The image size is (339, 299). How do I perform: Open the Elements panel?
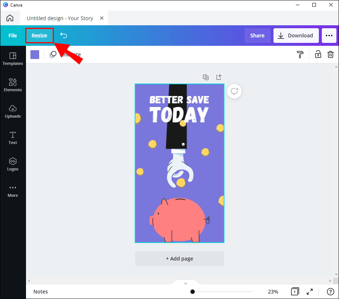[x=13, y=85]
